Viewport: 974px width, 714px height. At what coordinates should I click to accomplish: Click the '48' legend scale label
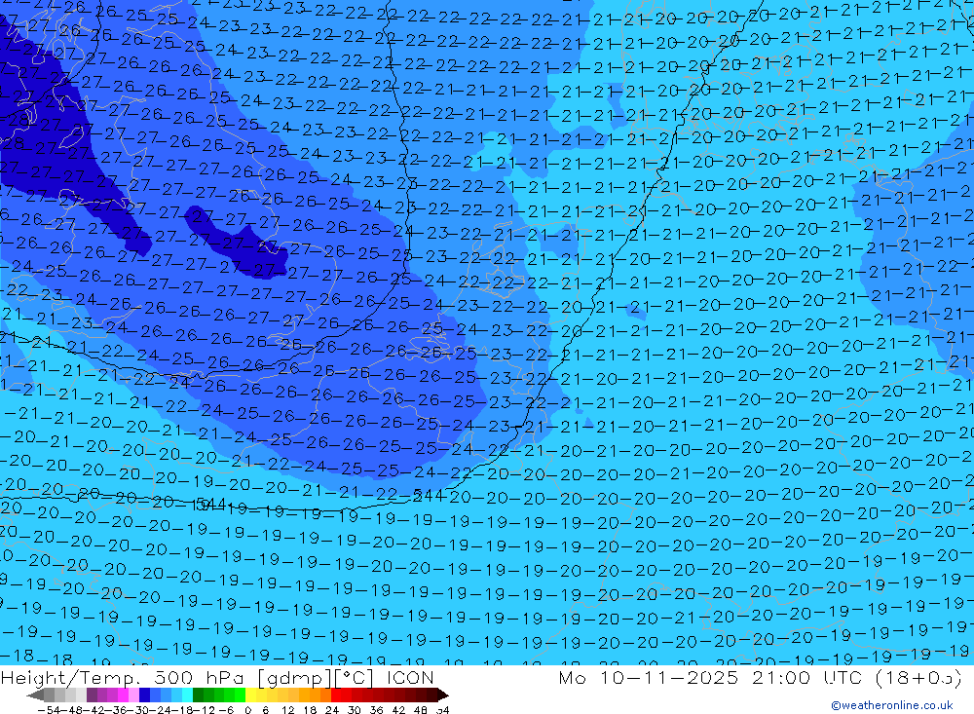point(421,710)
